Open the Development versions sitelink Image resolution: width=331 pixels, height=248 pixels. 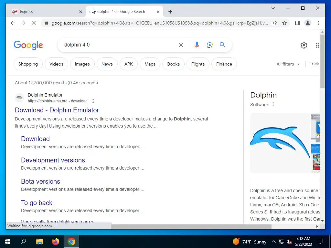pos(53,160)
